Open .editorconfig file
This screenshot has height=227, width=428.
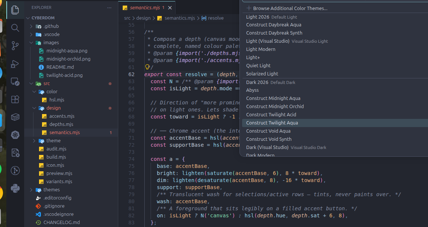tap(71, 198)
